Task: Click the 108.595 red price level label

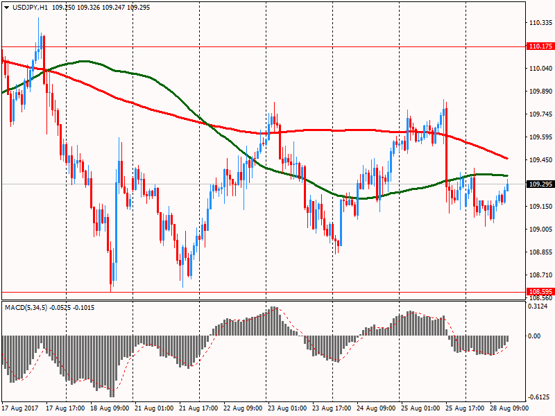Action: tap(540, 292)
